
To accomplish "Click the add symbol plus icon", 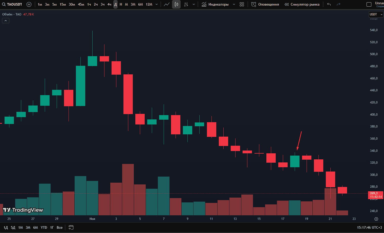I will (x=29, y=4).
